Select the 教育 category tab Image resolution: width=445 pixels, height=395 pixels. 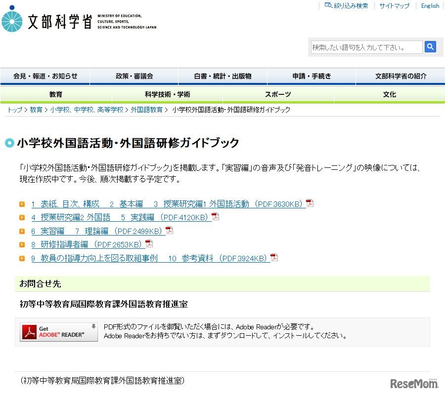tap(56, 94)
